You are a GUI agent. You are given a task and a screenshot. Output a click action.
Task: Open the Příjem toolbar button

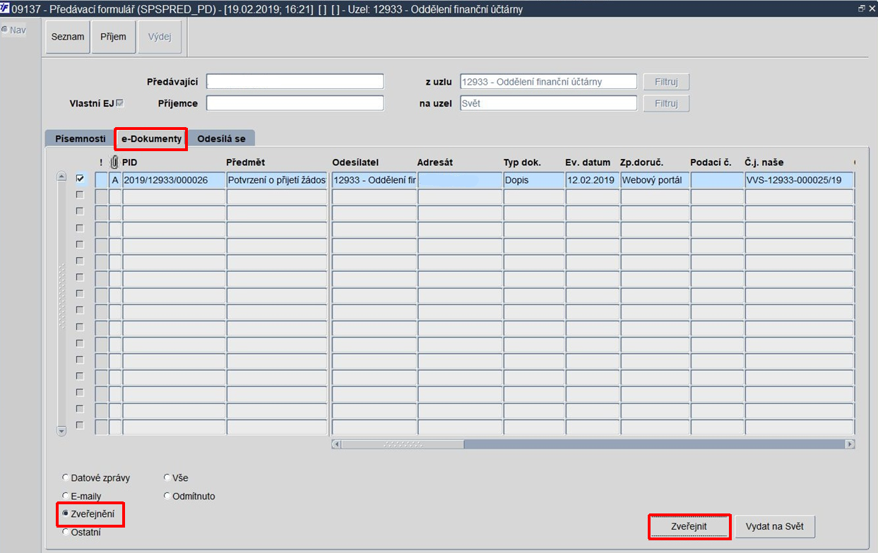[113, 37]
